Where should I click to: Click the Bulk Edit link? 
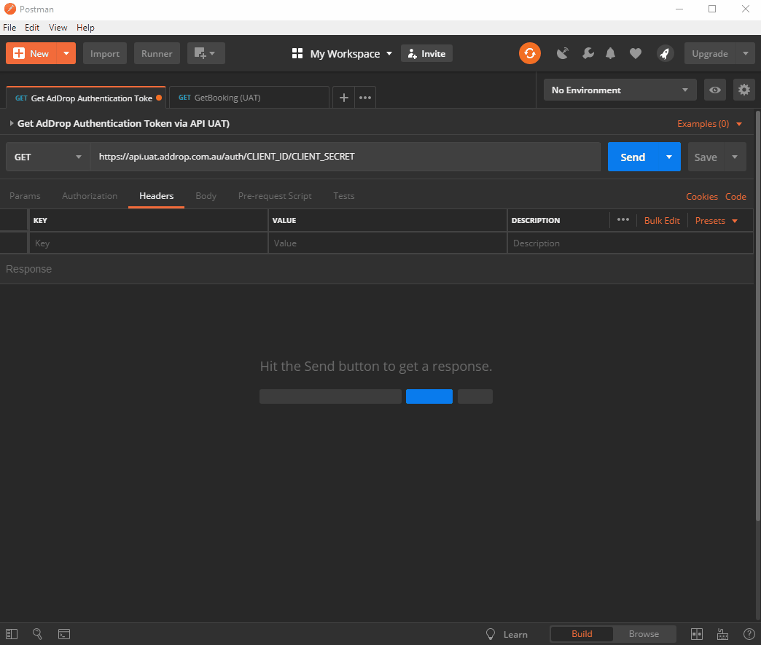pos(662,220)
